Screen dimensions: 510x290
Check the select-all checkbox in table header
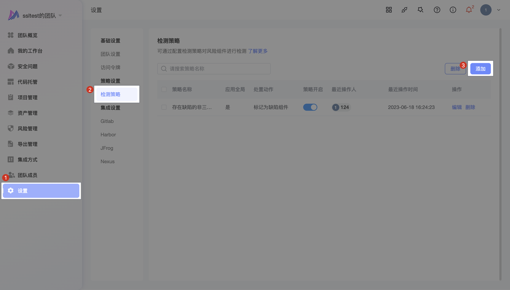(164, 90)
